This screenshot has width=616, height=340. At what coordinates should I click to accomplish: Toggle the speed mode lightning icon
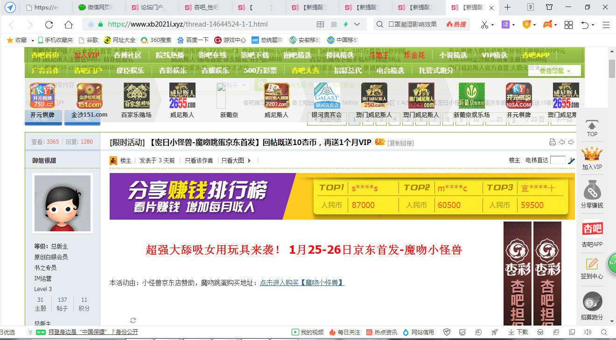tap(346, 25)
